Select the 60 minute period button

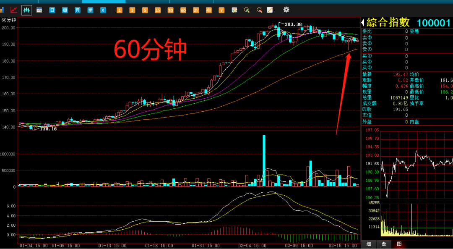183,10
